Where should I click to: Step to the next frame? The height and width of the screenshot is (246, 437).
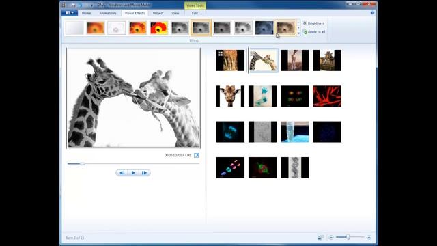click(x=144, y=173)
